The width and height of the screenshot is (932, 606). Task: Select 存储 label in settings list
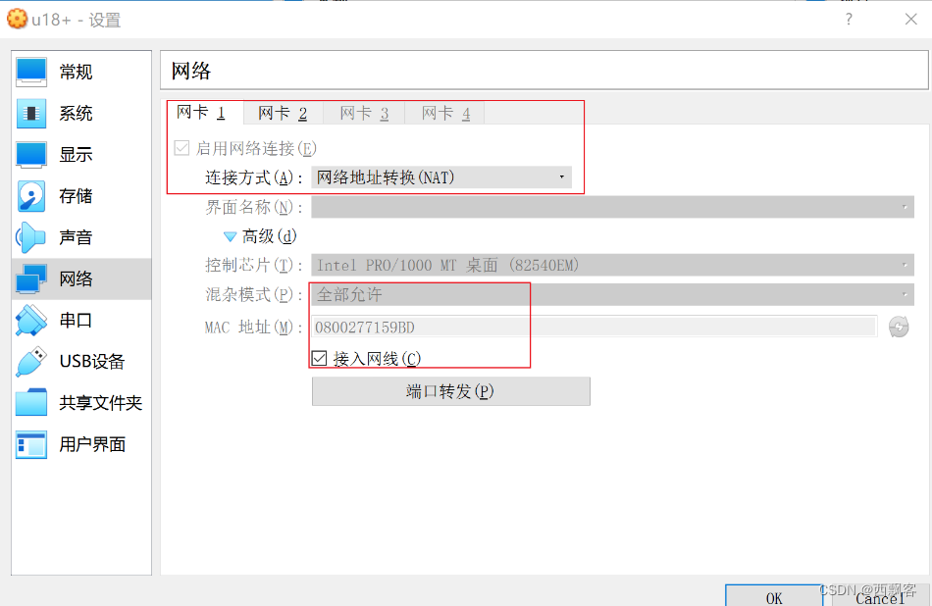click(77, 196)
